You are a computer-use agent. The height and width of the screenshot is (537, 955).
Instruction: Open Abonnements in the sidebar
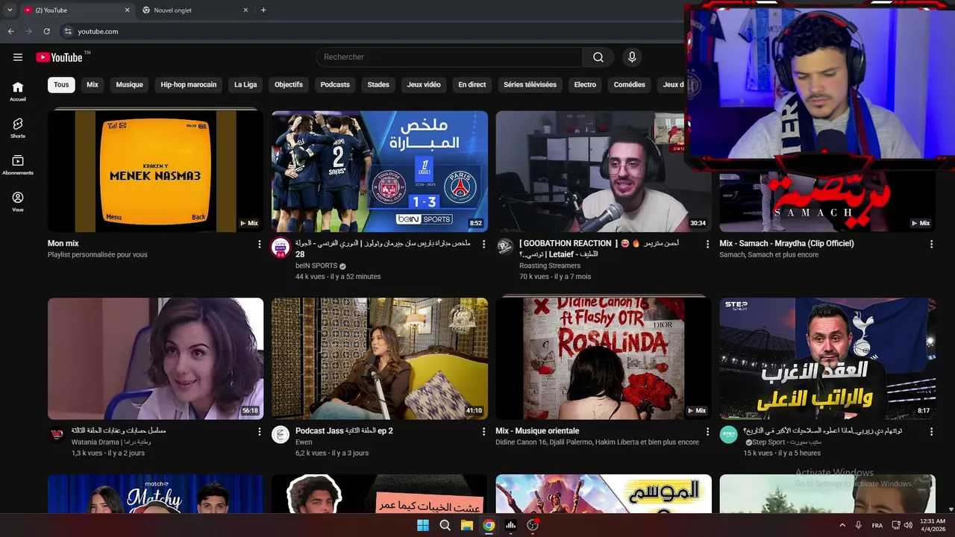[18, 165]
